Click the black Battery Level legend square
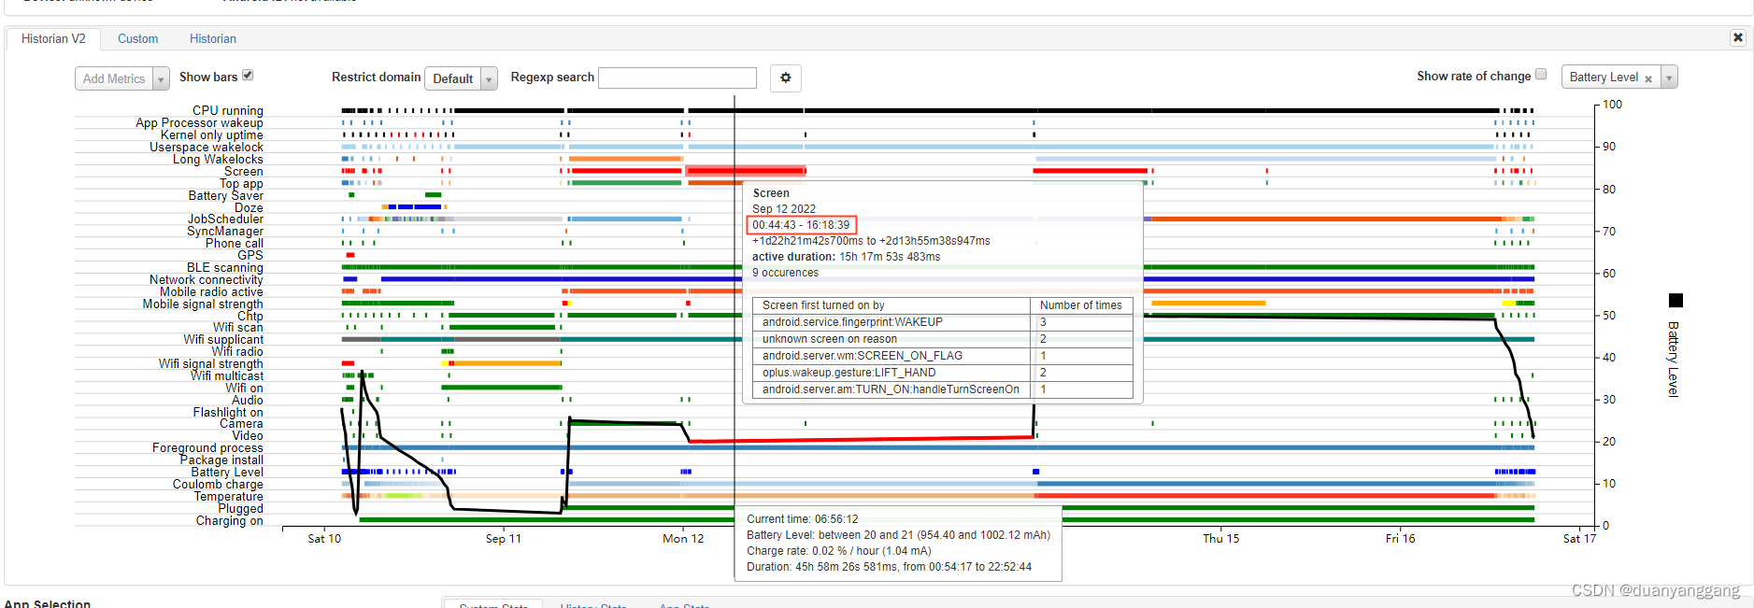 1676,300
